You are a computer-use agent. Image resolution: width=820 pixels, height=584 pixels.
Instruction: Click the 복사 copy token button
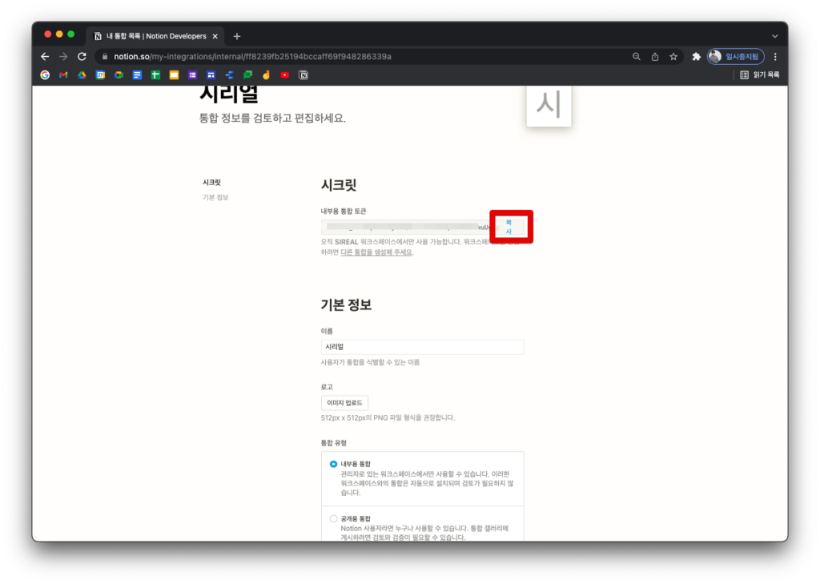508,228
